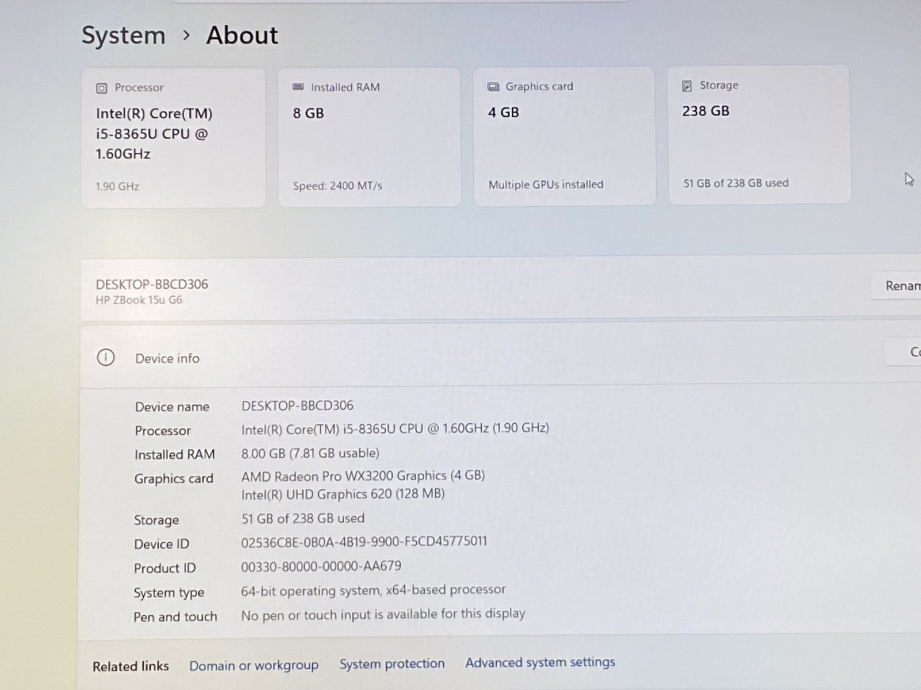Select Device ID value 02536C8E

tap(364, 542)
